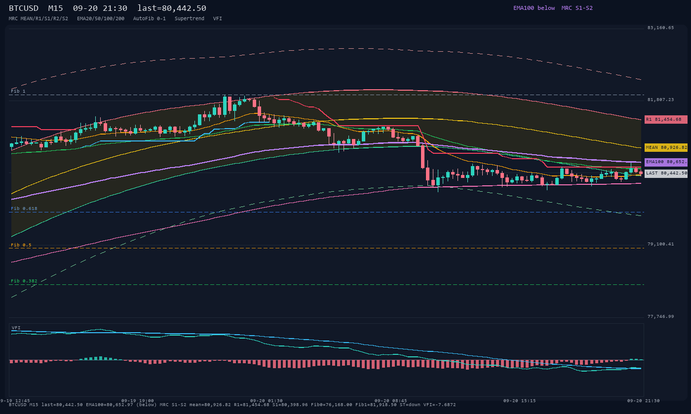
Task: Click the VFI panel title label
Action: point(16,328)
